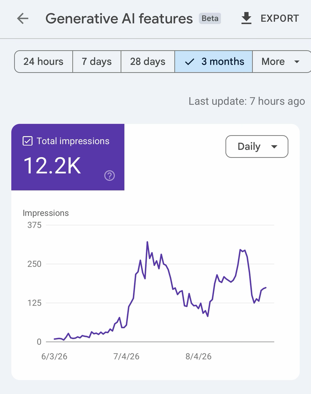
Task: Click the Generative AI features title
Action: 119,19
